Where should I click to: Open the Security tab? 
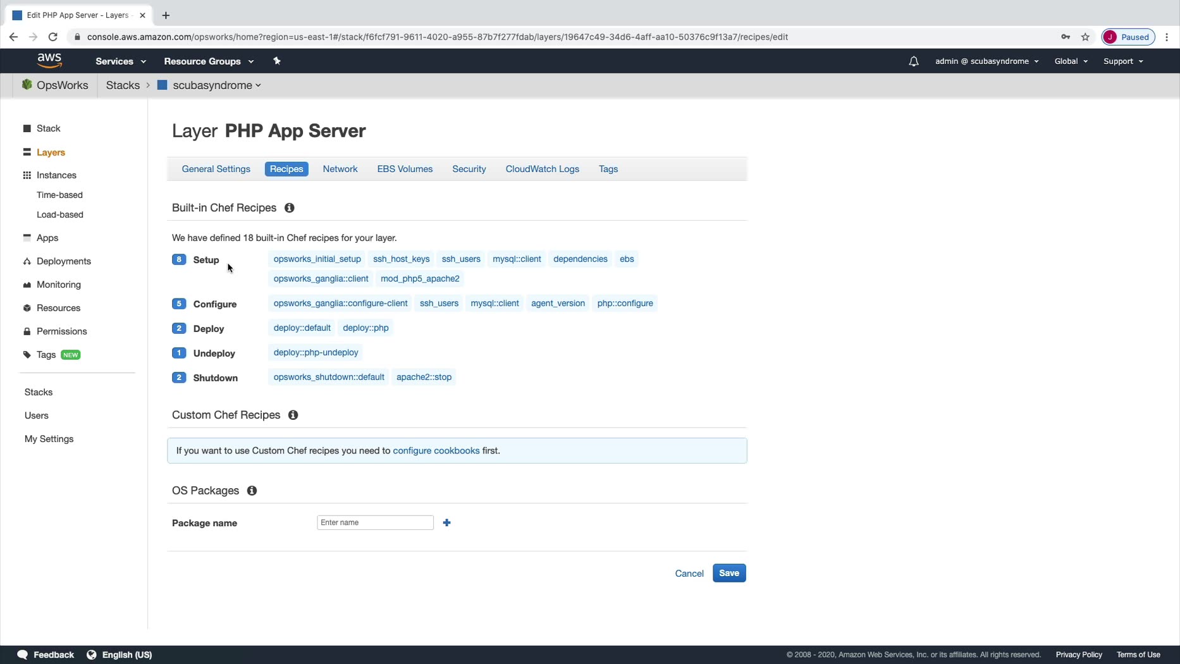469,169
